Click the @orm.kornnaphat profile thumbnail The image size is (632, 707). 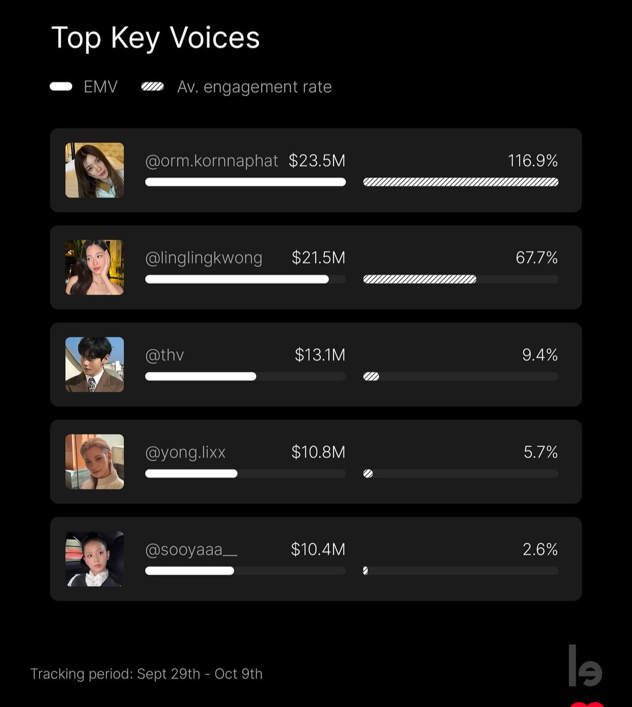pos(95,170)
